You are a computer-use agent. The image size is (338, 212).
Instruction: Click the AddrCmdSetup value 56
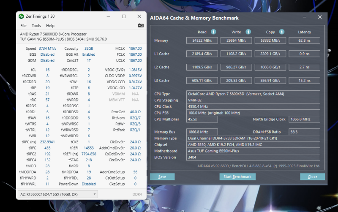point(135,172)
